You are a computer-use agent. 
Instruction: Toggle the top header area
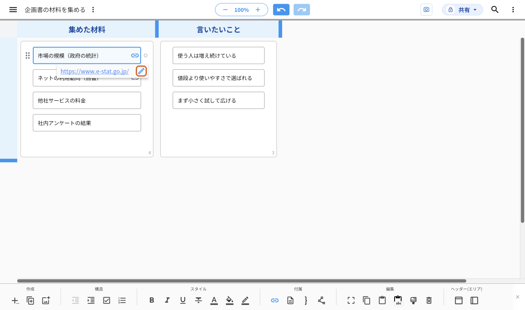[x=459, y=301]
